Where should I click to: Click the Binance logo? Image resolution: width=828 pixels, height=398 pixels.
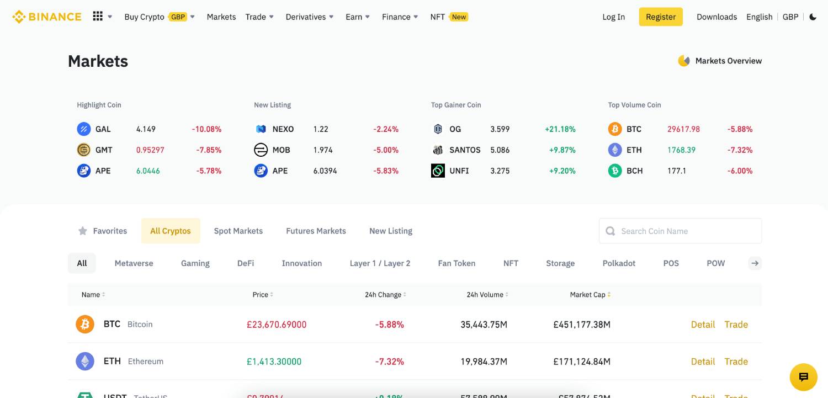pos(47,17)
